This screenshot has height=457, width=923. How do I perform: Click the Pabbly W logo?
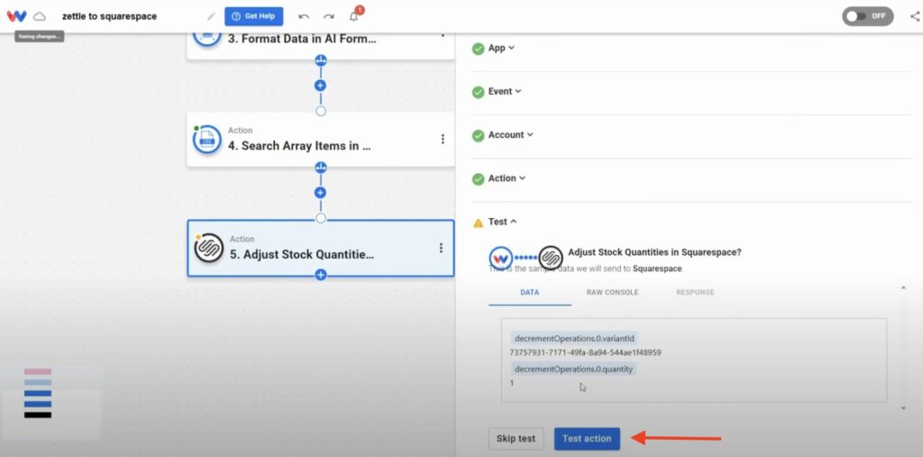(x=16, y=16)
